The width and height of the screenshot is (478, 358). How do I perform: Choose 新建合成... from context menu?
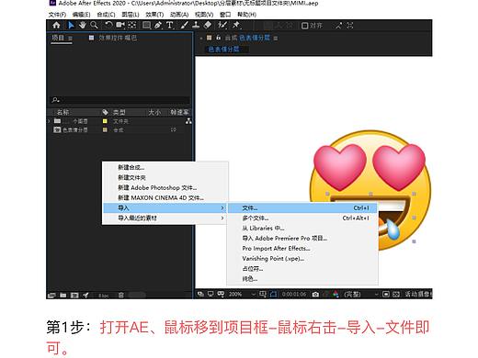coord(131,167)
